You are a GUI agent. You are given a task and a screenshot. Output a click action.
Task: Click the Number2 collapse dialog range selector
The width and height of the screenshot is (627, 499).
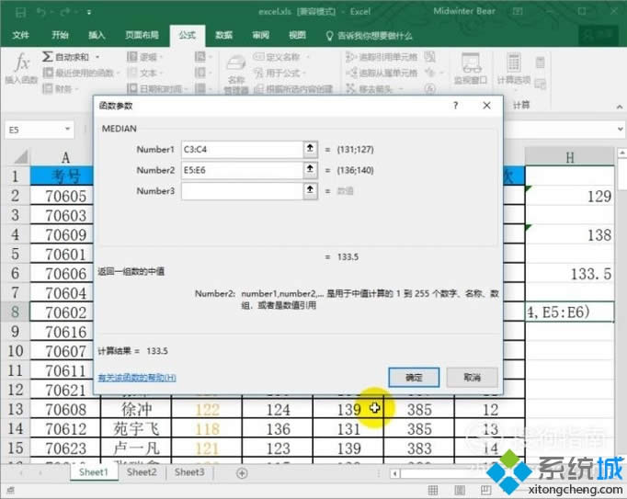click(311, 170)
